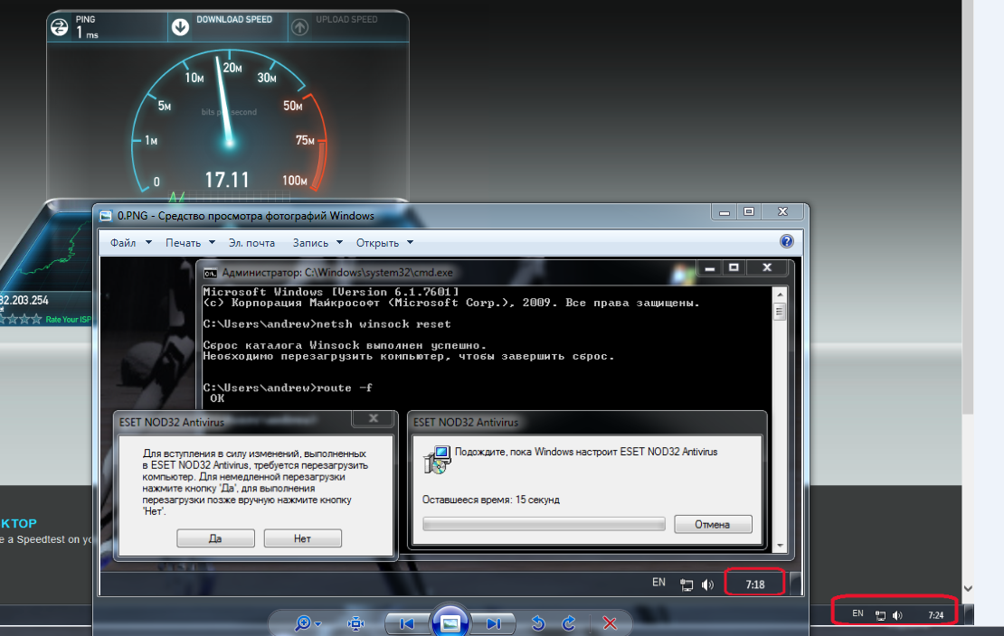
Task: Click the Отмена button in the pictured ESET dialog
Action: pos(713,525)
